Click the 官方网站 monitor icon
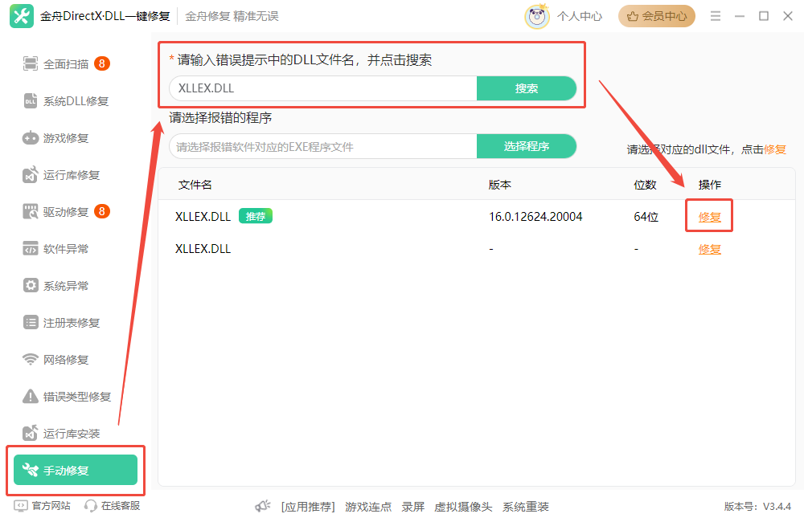The image size is (804, 522). [21, 506]
